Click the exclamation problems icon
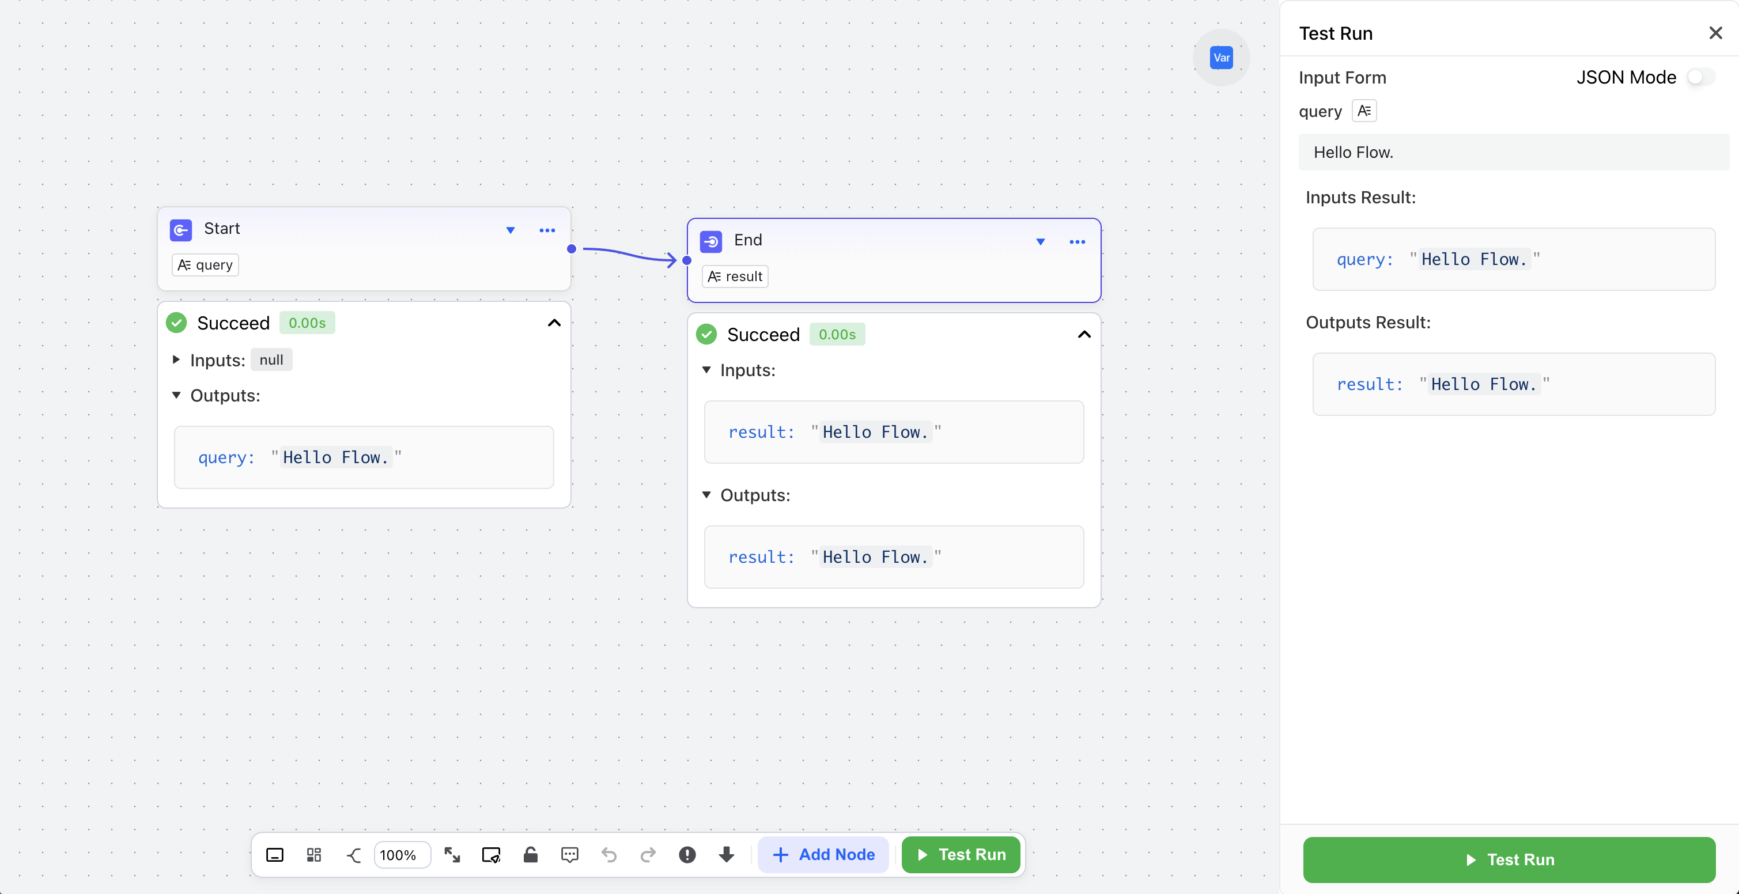 (x=687, y=855)
